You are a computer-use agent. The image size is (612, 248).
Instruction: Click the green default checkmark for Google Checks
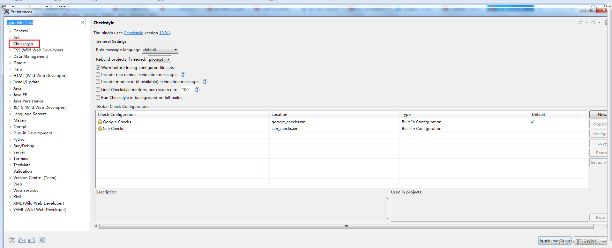(533, 122)
